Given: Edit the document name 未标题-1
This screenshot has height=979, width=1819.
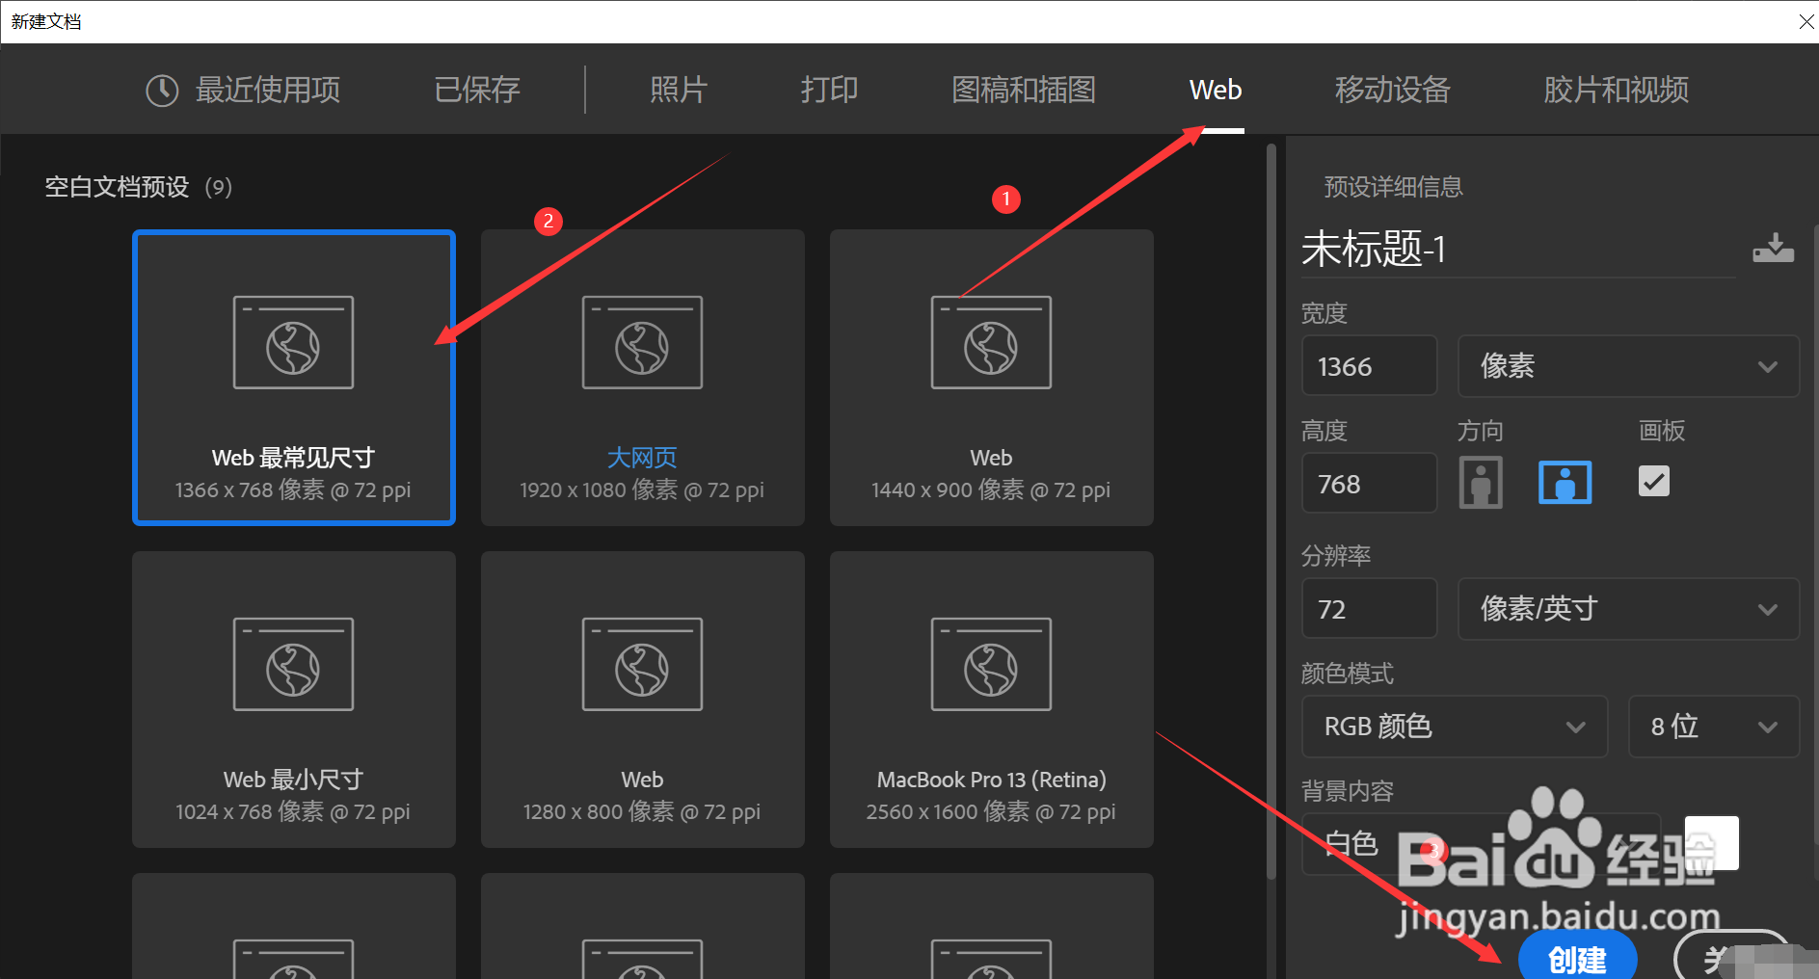Looking at the screenshot, I should tap(1517, 249).
